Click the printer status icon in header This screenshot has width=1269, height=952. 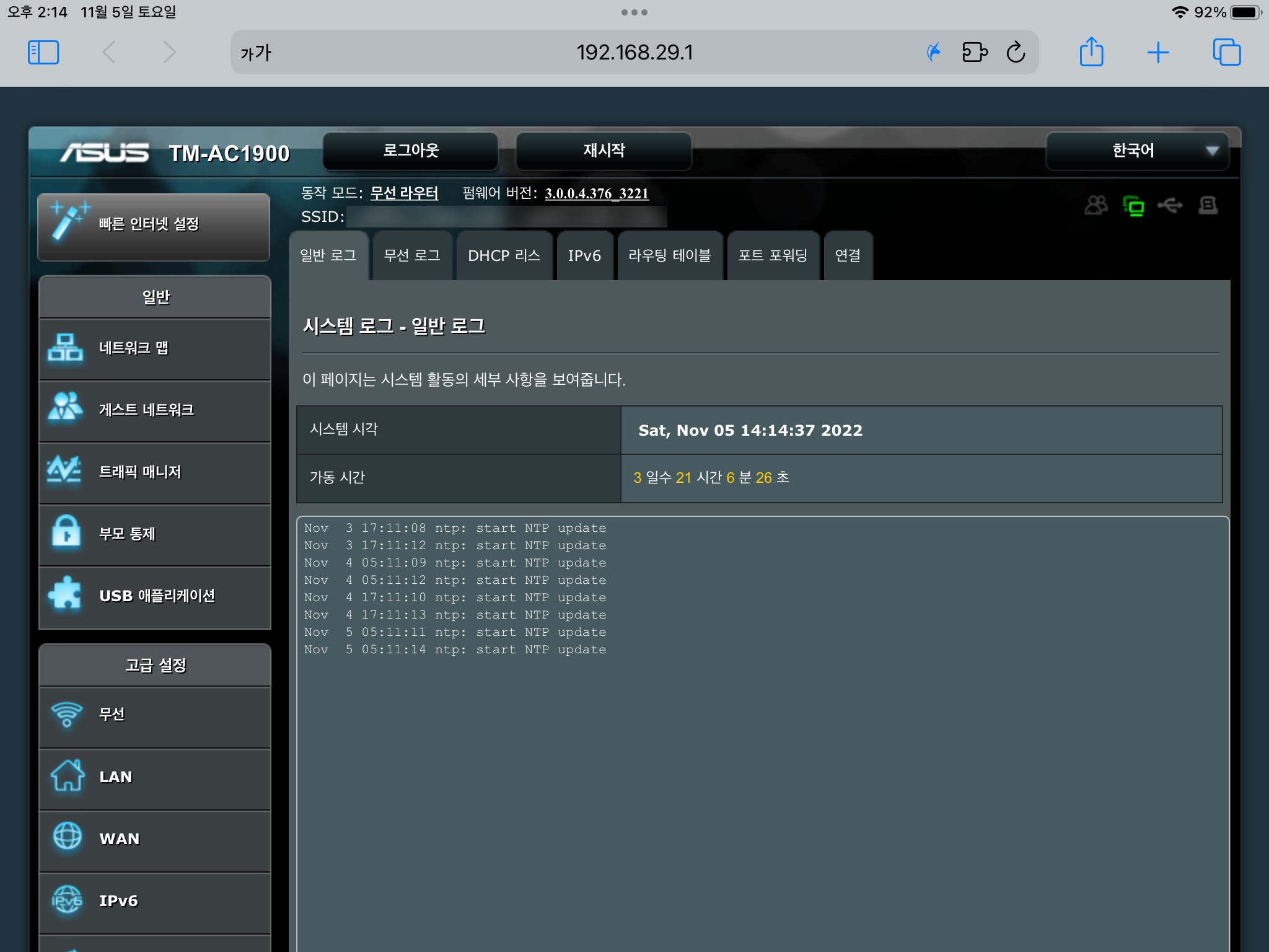click(x=1208, y=205)
